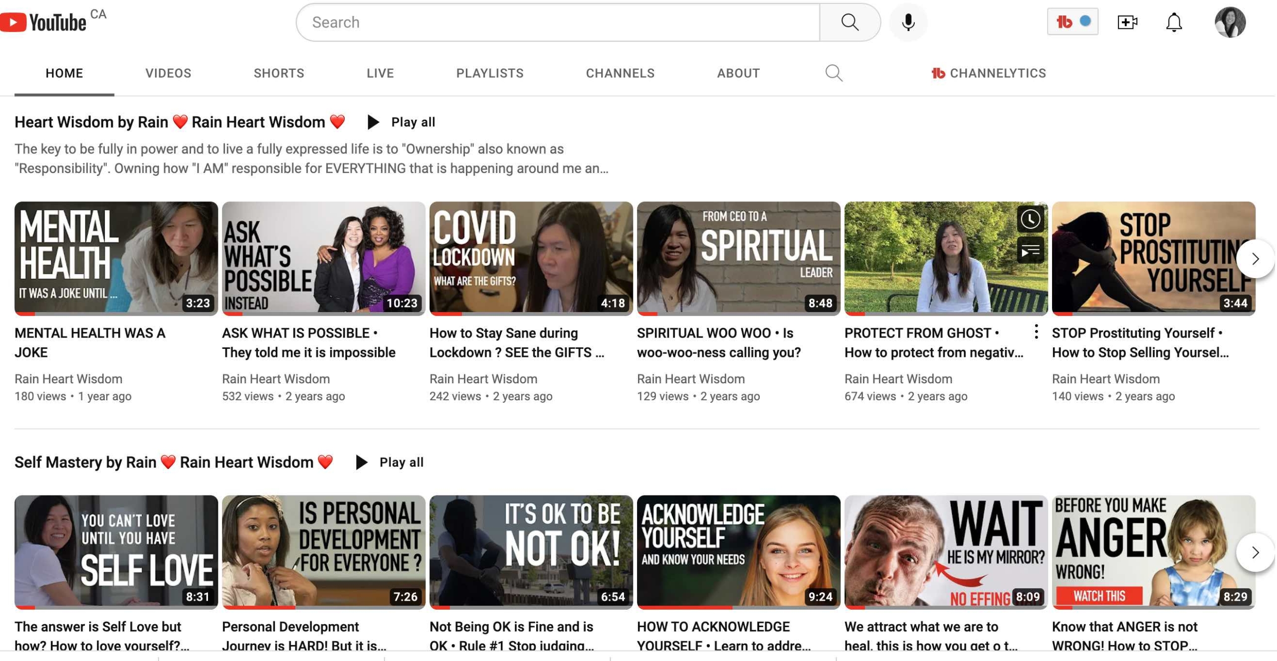Toggle Watch Later on Protect From Ghost
Screen dimensions: 1277x661
(1030, 219)
